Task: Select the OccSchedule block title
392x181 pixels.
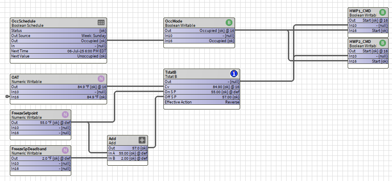Action: 24,20
